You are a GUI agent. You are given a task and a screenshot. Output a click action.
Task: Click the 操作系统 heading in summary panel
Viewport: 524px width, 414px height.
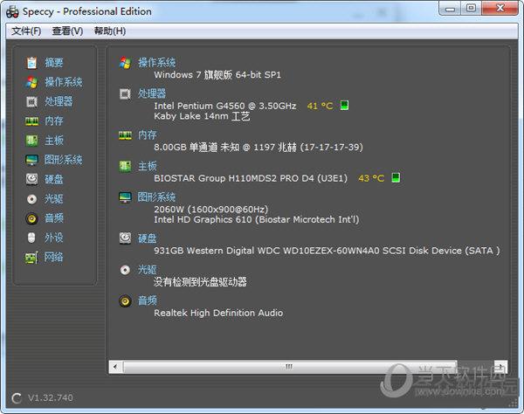coord(156,63)
